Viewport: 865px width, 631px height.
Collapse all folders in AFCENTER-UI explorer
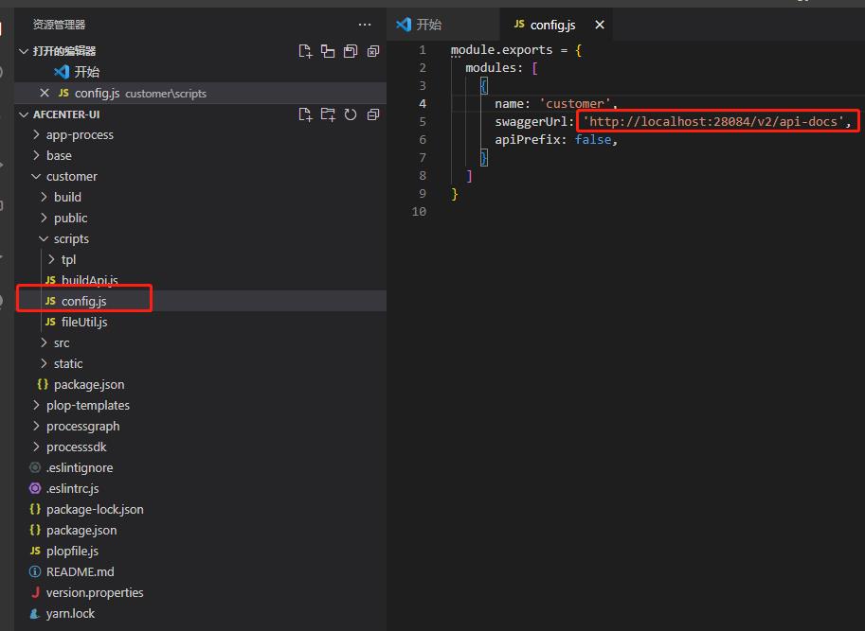pyautogui.click(x=373, y=114)
